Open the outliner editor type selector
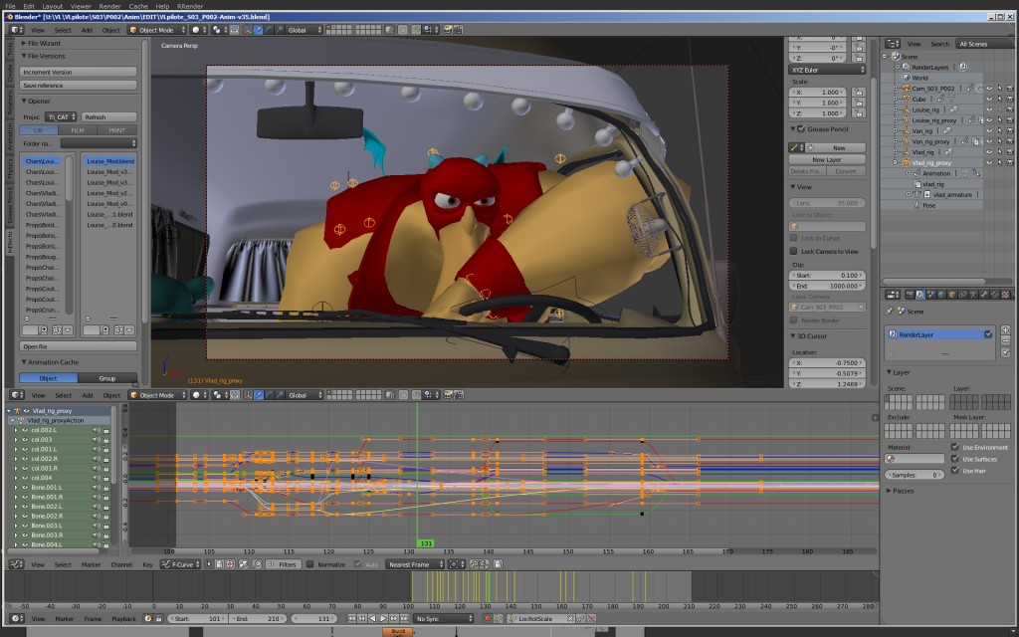This screenshot has width=1019, height=637. [x=893, y=44]
